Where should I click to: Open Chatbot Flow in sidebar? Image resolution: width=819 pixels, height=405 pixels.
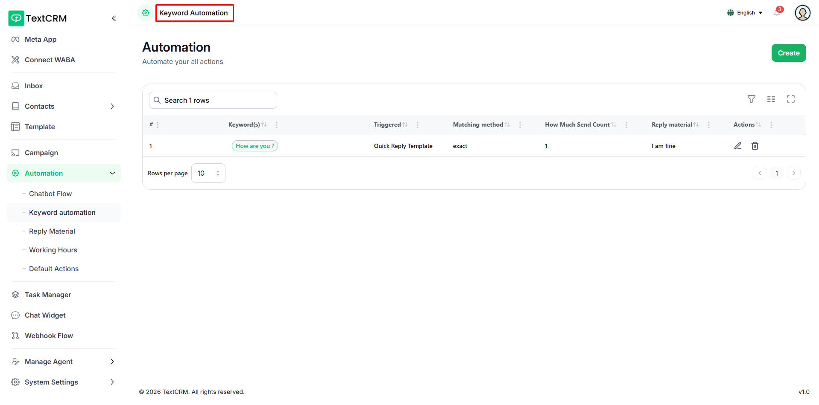tap(50, 194)
